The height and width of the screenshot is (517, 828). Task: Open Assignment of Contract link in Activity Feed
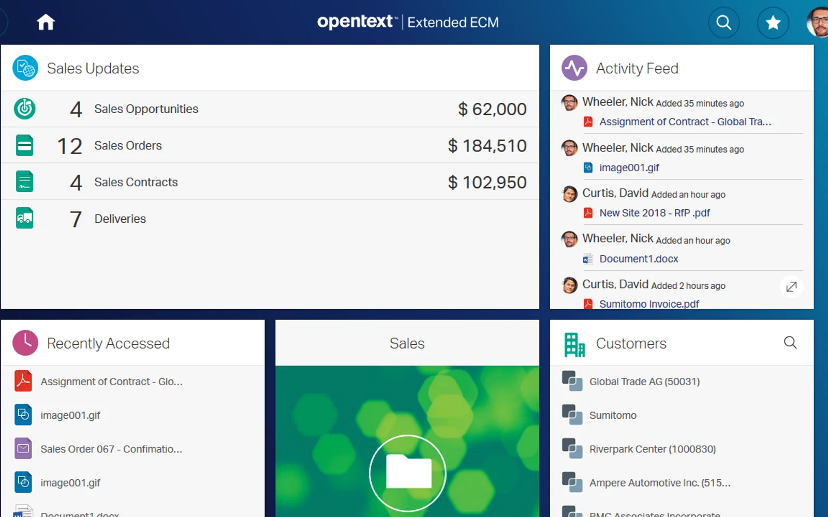pos(685,121)
